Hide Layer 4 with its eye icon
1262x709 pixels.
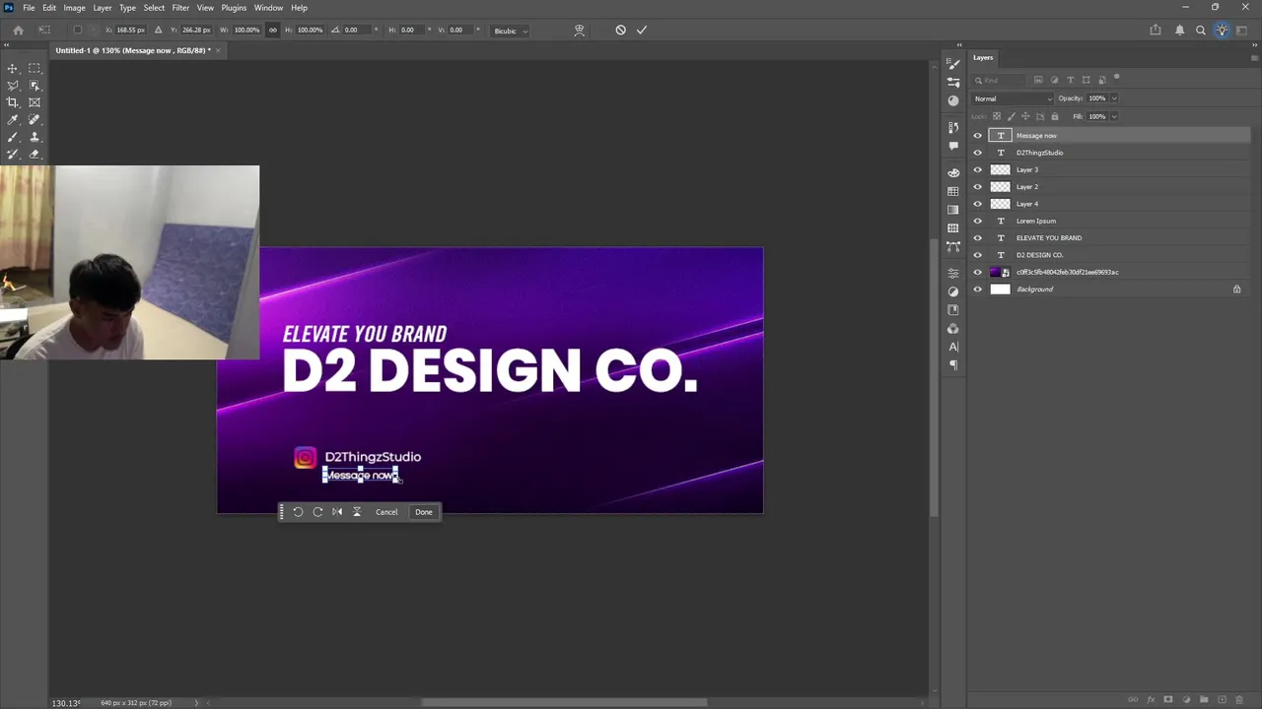click(x=978, y=204)
